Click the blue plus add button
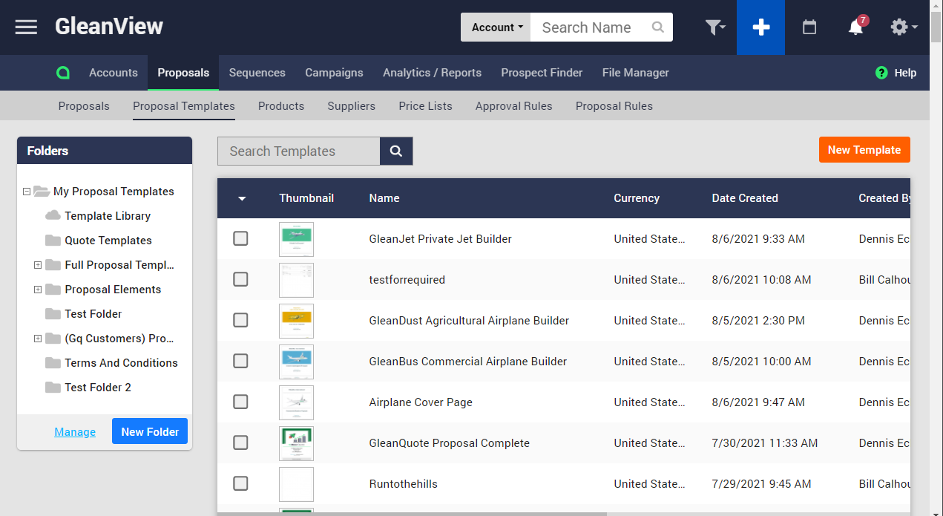The width and height of the screenshot is (943, 516). (x=760, y=27)
